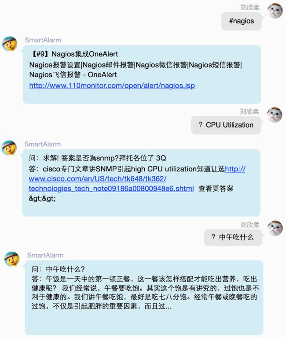
Task: Open SmartAlarm's avatar beside the 午饭 answer
Action: coord(12,259)
